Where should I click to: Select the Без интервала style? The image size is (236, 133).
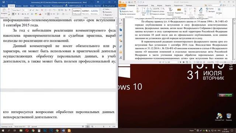(x=86, y=12)
